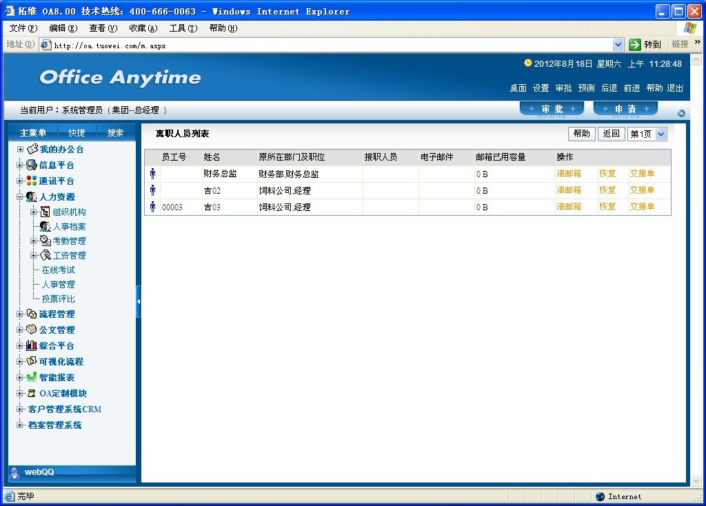Click 恢复 link for 吉02
This screenshot has height=506, width=706.
607,190
